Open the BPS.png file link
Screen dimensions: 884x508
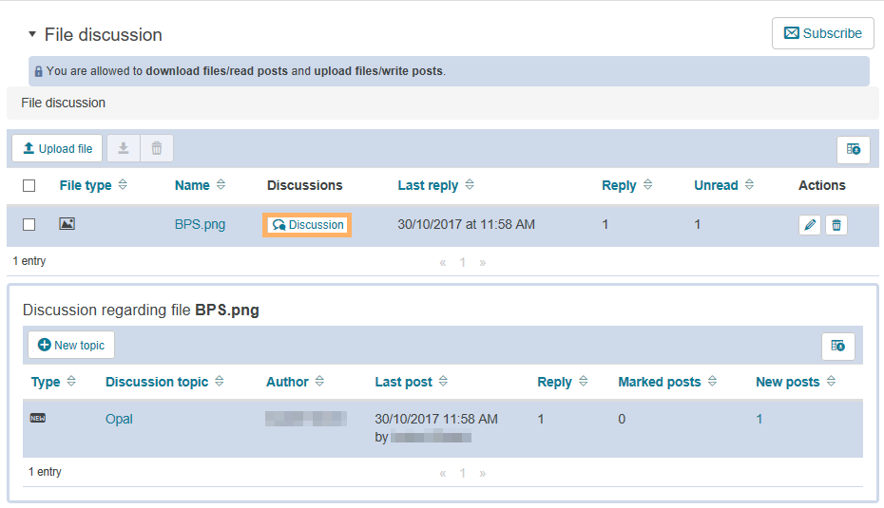[200, 225]
